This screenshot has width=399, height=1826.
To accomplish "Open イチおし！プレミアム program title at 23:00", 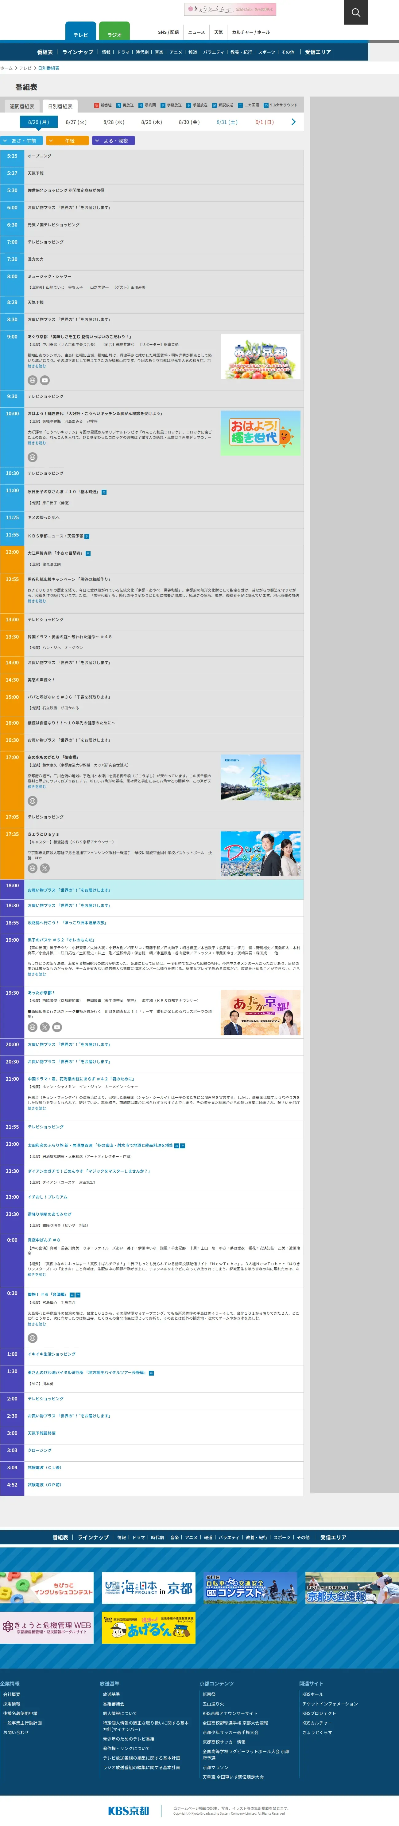I will 47,1197.
